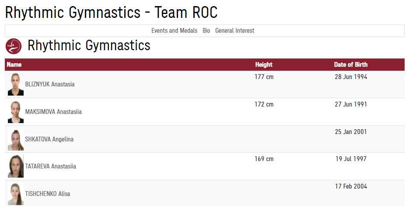Viewport: 409px width, 206px height.
Task: Select the General Interest tab
Action: (234, 31)
